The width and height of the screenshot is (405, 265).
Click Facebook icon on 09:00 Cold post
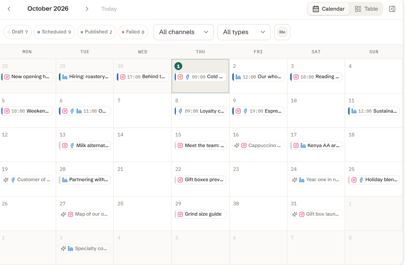pyautogui.click(x=188, y=77)
